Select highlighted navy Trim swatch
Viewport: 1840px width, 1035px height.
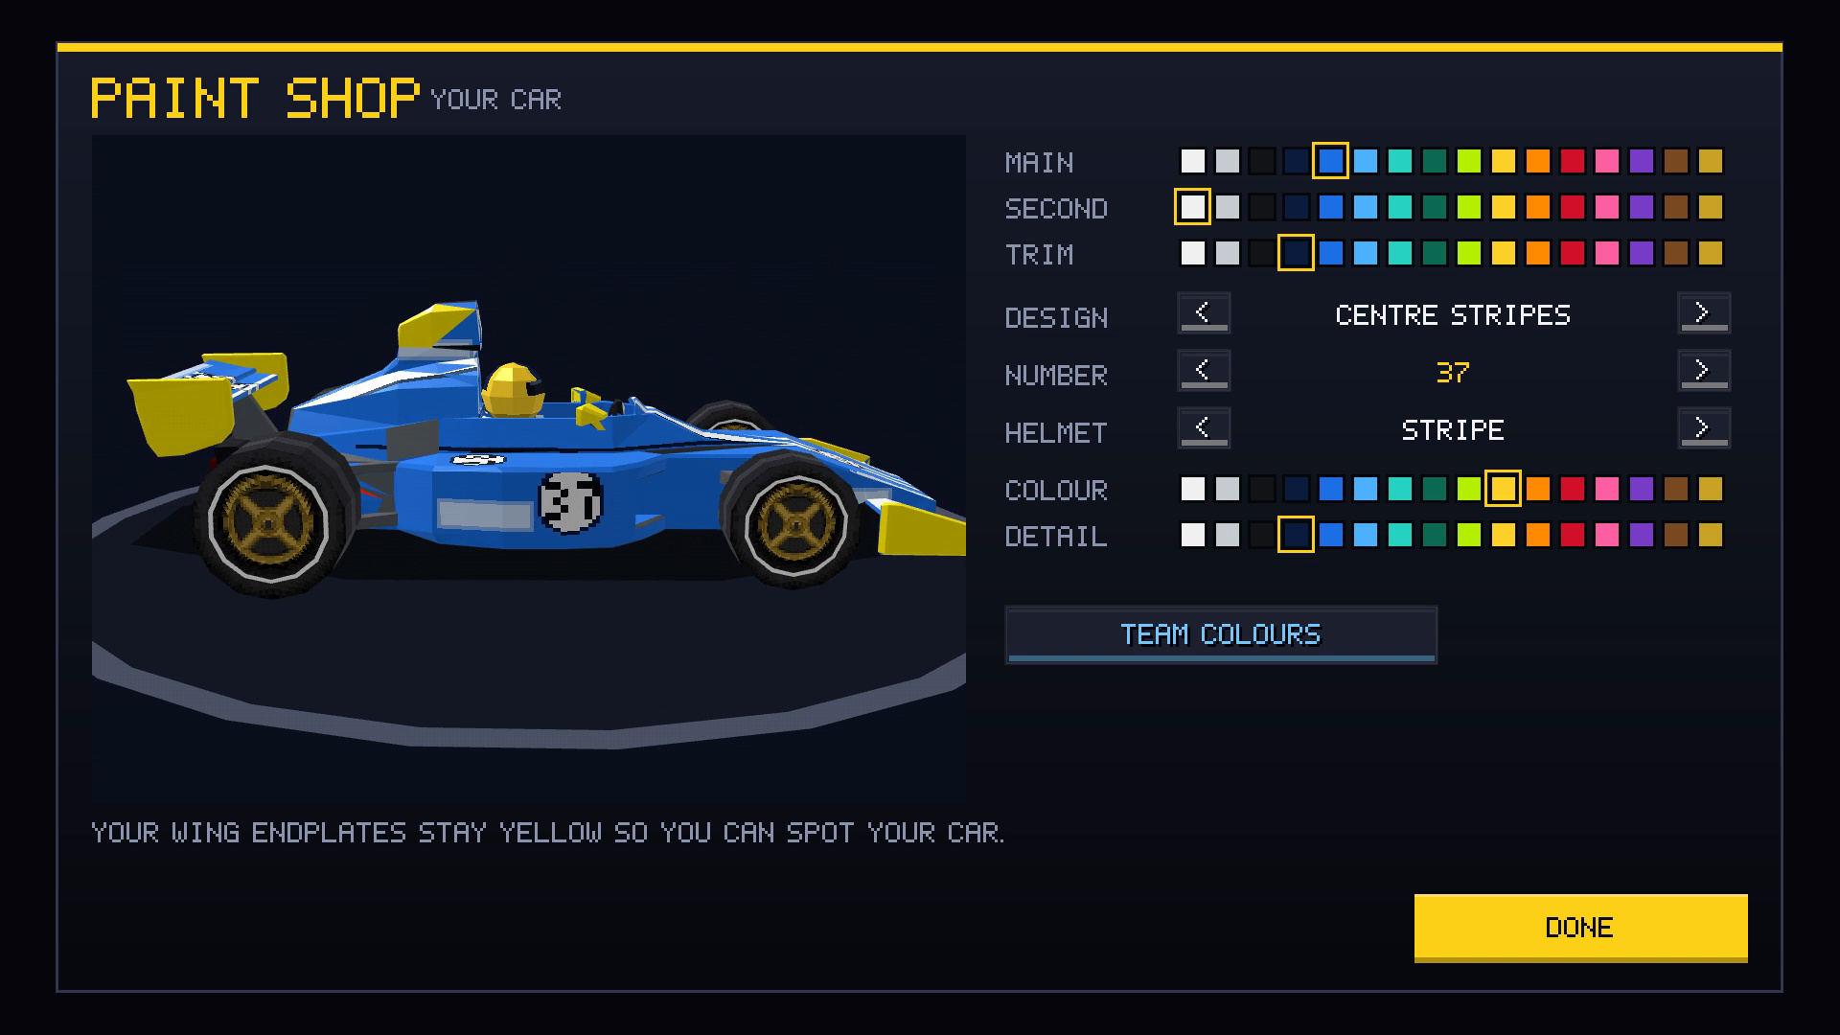pos(1297,253)
